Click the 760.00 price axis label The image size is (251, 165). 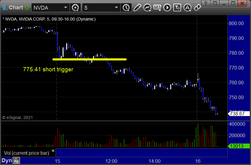click(236, 82)
